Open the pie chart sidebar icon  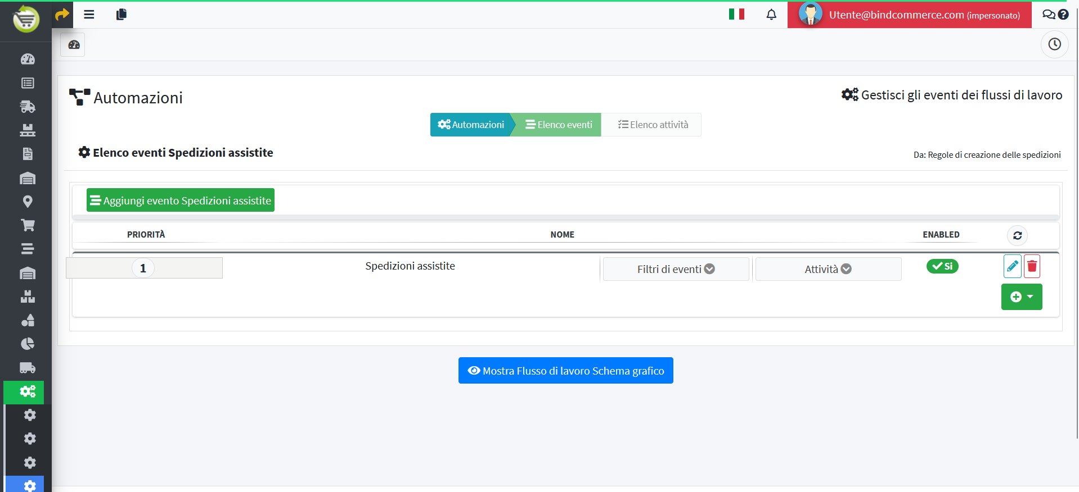pos(28,344)
